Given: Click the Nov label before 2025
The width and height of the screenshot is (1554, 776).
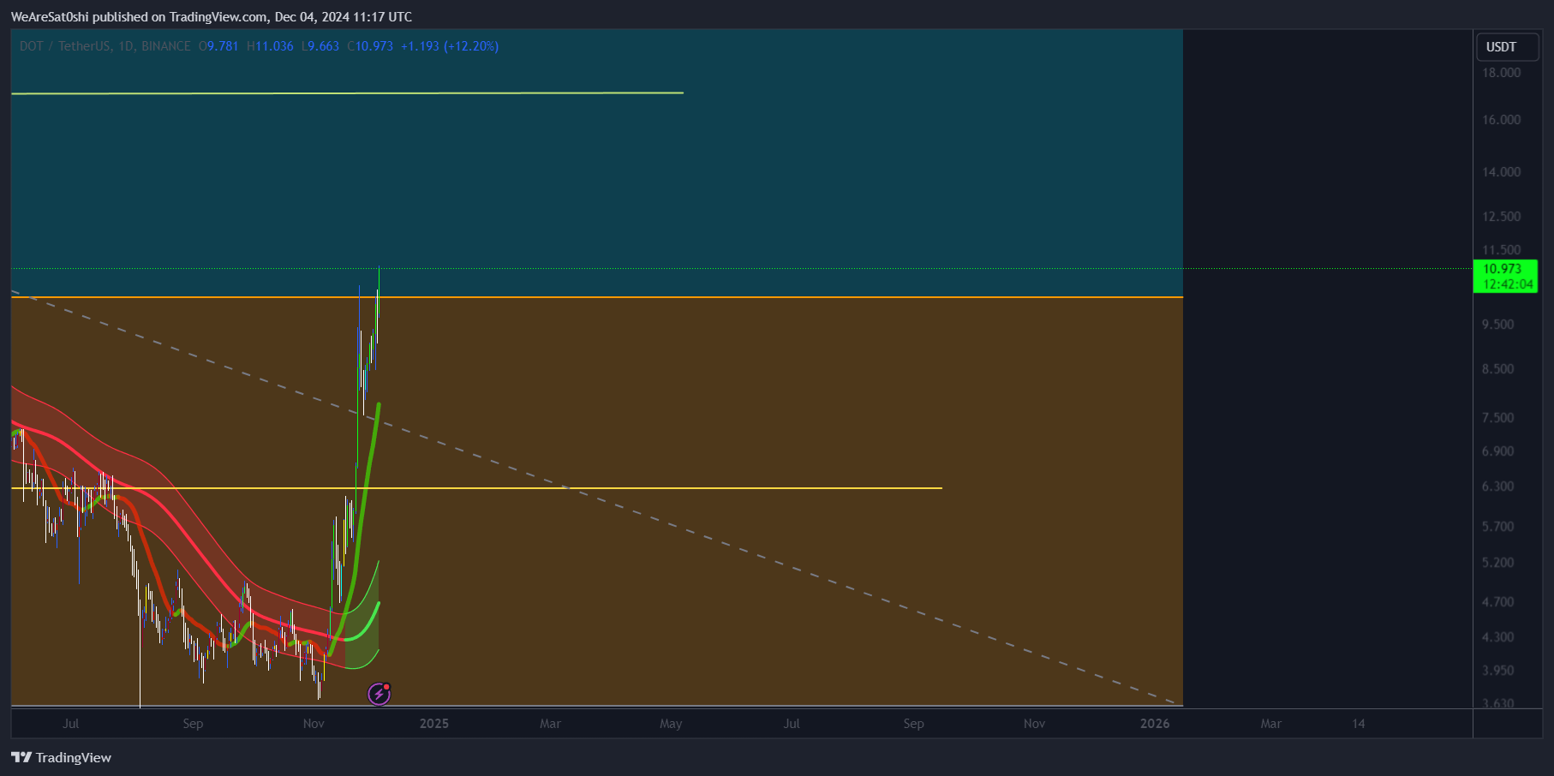Looking at the screenshot, I should (x=314, y=724).
